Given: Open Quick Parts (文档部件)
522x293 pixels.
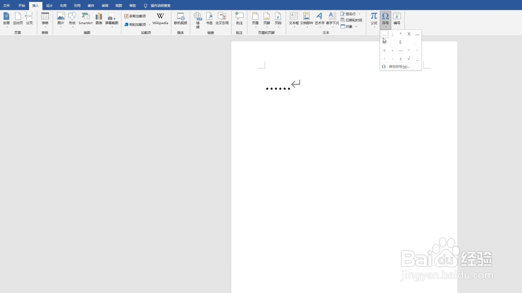Looking at the screenshot, I should (x=306, y=20).
